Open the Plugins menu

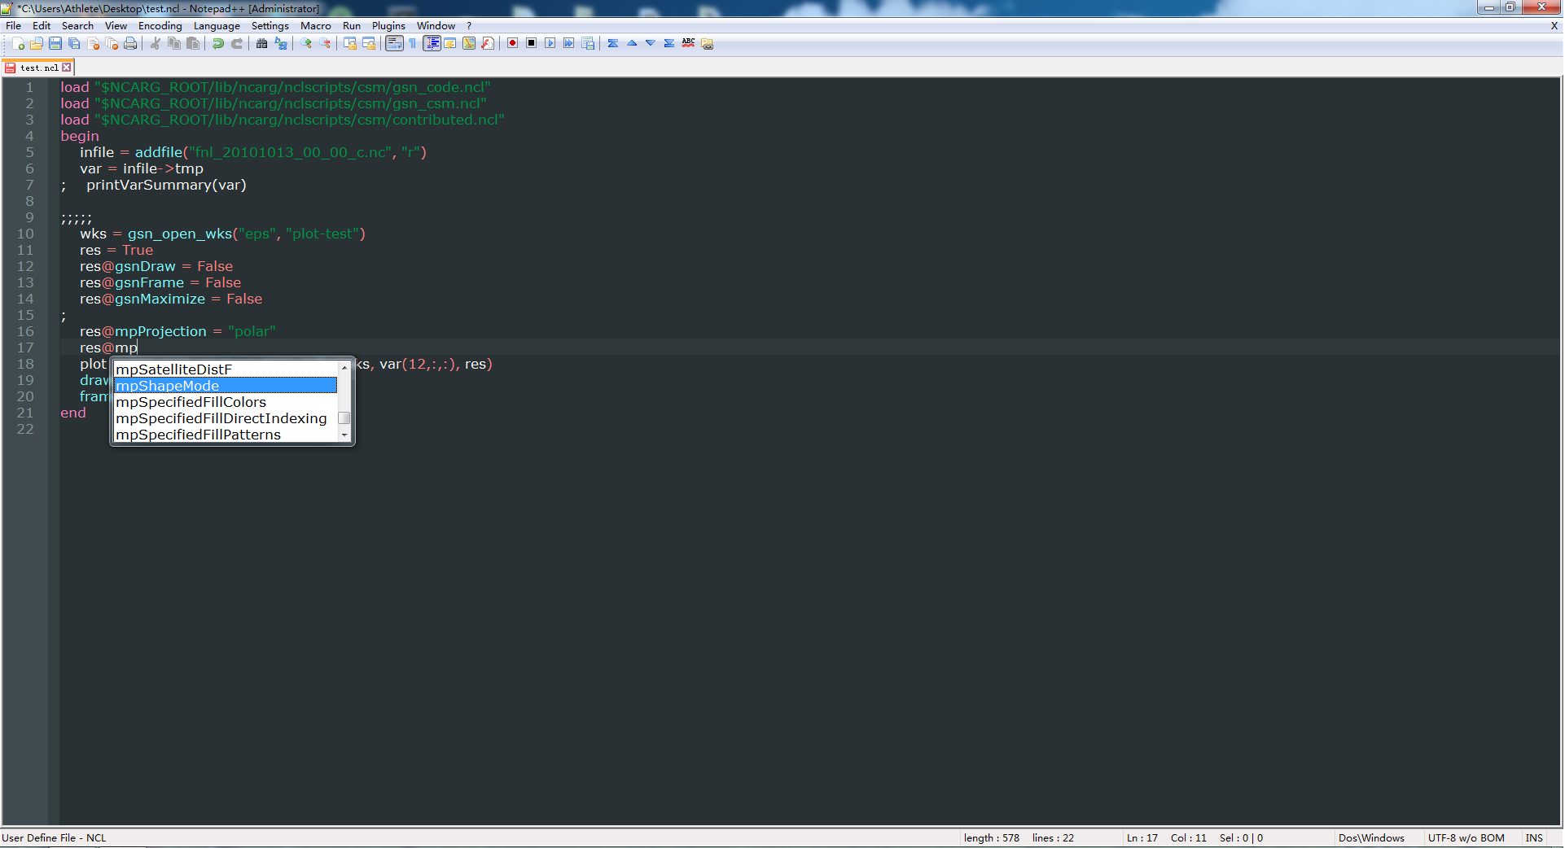point(388,26)
